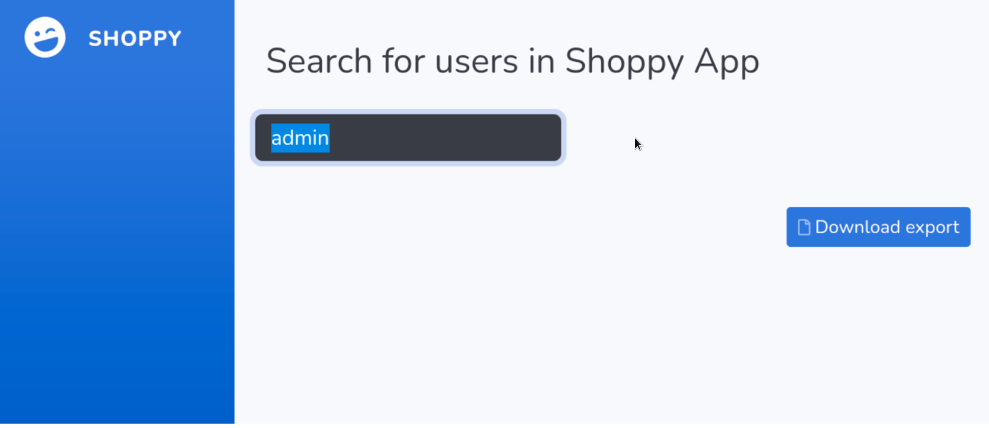
Task: Open the SHOPPY brand home link
Action: coord(134,38)
